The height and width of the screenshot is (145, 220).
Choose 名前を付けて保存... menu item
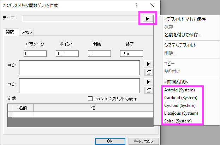183,35
